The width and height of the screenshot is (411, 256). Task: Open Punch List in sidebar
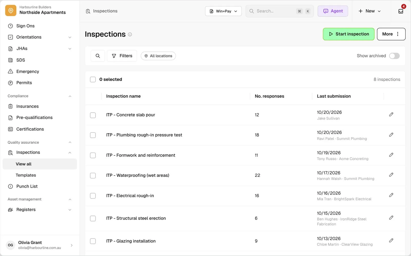pos(27,186)
